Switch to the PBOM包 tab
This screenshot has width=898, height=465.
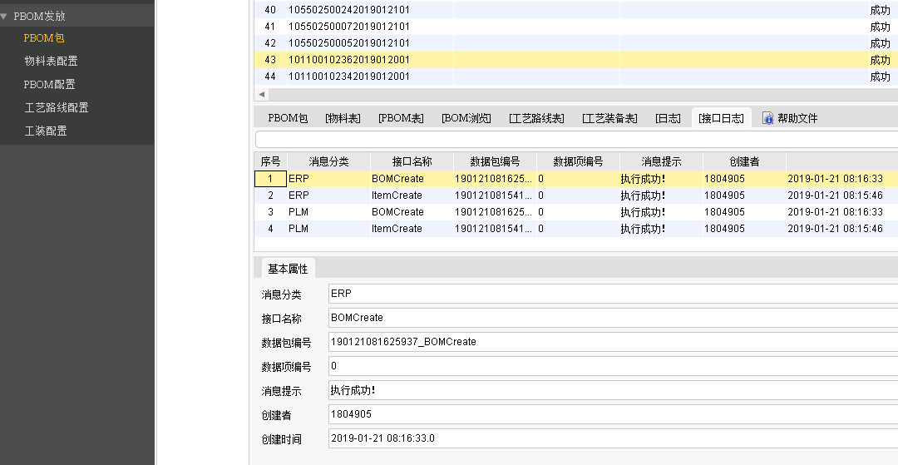point(288,118)
